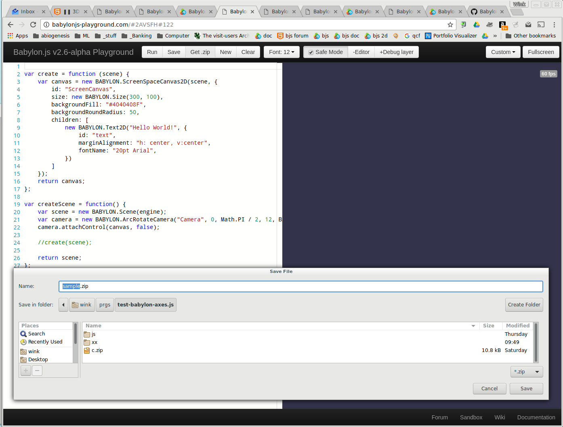The image size is (563, 427).
Task: Bookmark this page using the star icon
Action: 450,25
